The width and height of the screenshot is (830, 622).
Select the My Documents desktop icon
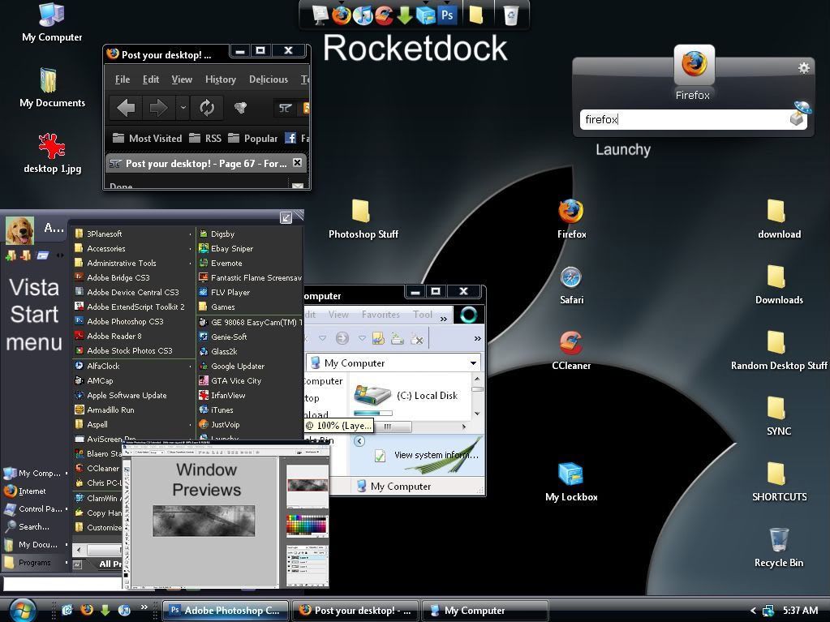pos(52,88)
